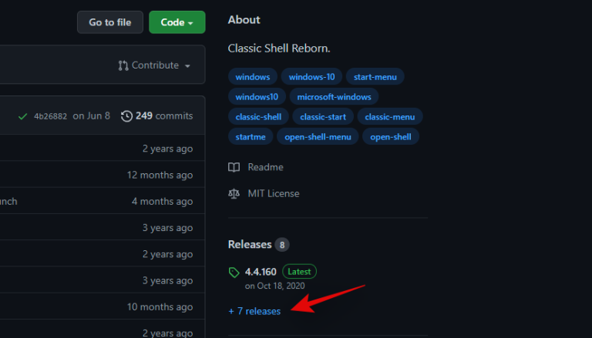Click the green build status checkmark
592x338 pixels.
coord(23,116)
